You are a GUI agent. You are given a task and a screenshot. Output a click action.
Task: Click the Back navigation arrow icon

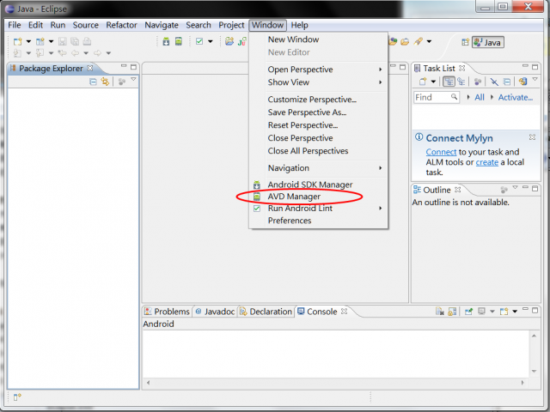tap(75, 53)
